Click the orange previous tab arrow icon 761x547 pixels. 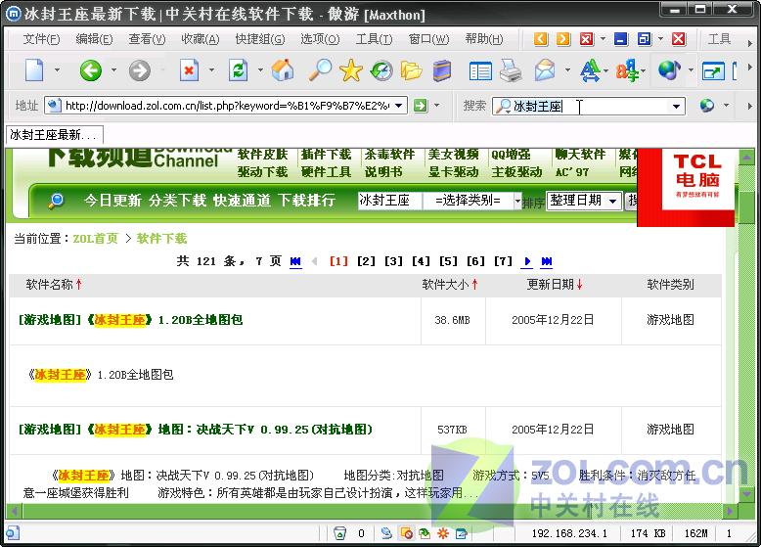[x=541, y=39]
